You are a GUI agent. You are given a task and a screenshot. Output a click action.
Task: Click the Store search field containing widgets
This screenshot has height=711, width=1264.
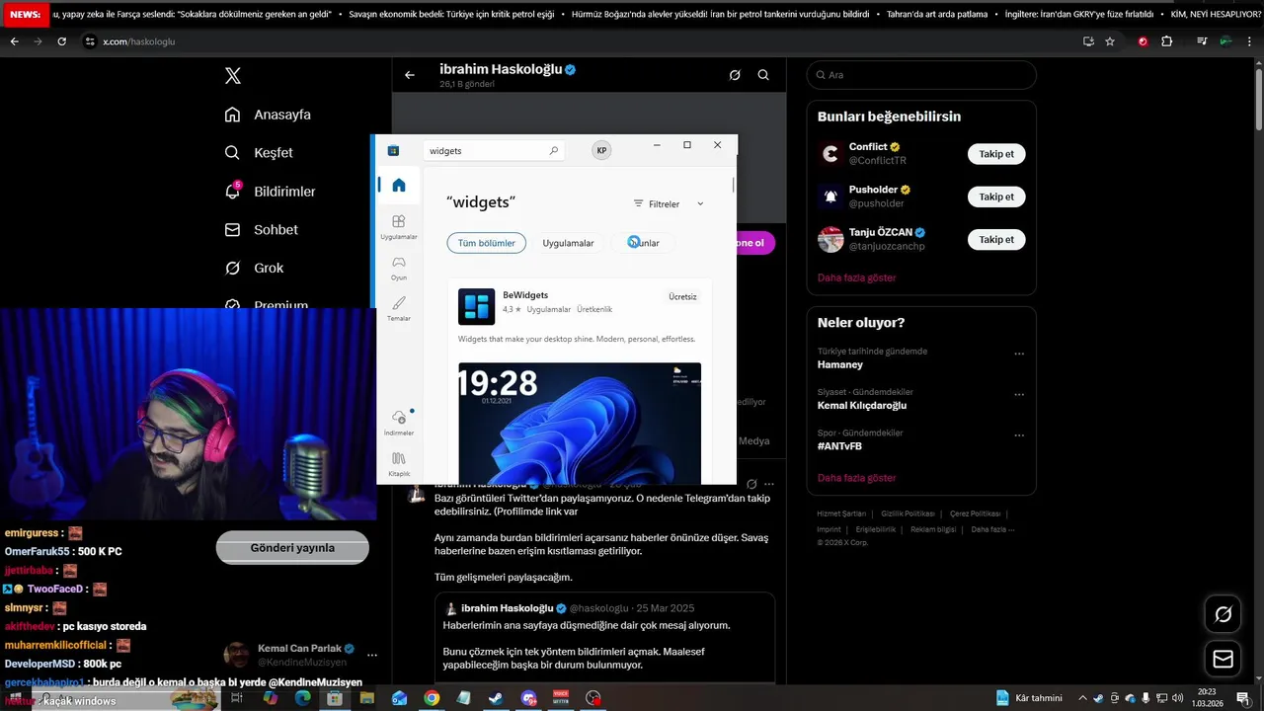[494, 151]
